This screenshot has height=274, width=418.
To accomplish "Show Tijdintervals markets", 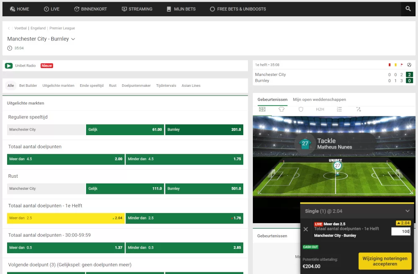I will pos(166,85).
